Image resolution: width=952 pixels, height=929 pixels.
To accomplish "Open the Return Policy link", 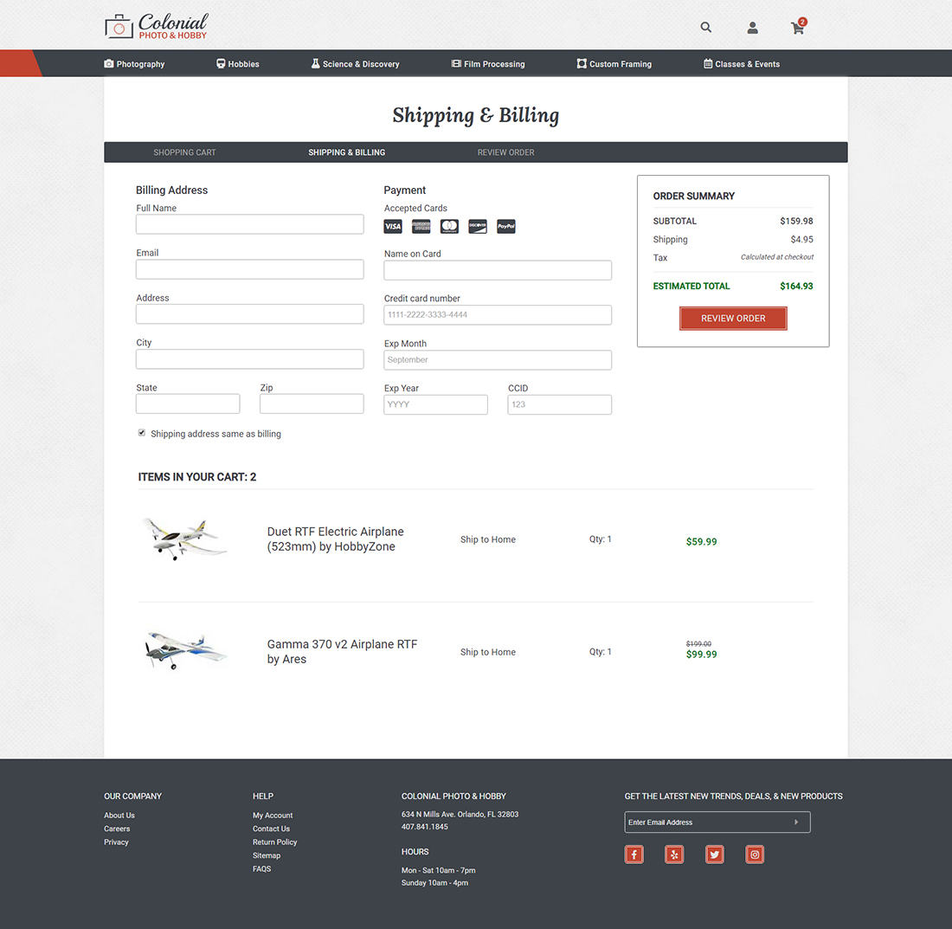I will [274, 842].
